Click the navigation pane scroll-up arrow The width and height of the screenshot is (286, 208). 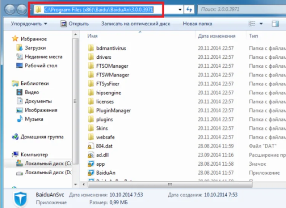(x=76, y=35)
